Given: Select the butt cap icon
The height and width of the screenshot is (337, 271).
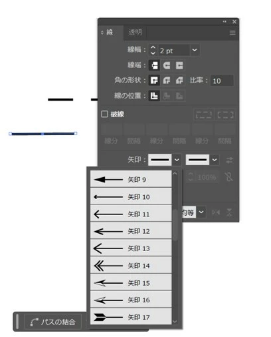Looking at the screenshot, I should (x=154, y=65).
